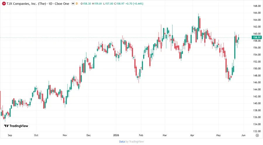Click the TJX Companies, Inc. symbol title
263x145 pixels.
click(38, 3)
